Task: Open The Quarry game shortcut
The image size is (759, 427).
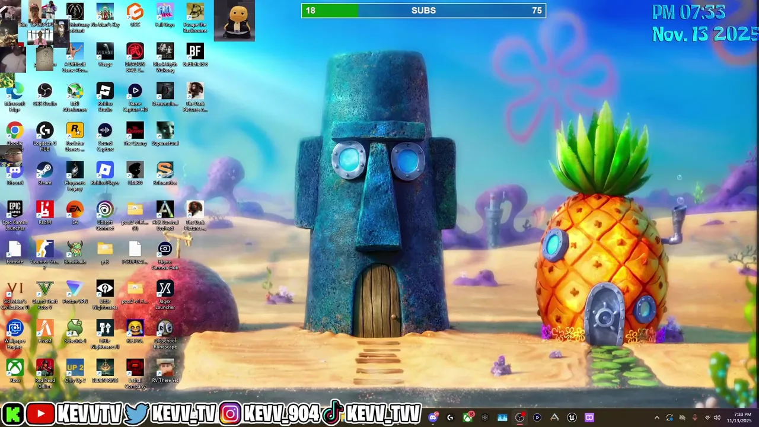Action: point(135,135)
